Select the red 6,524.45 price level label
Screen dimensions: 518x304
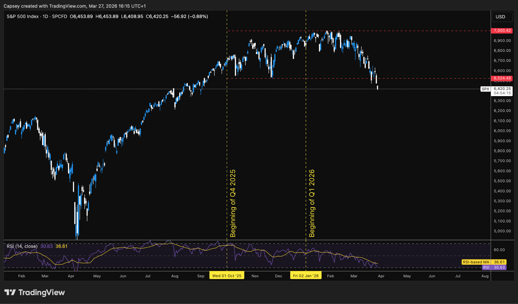(x=502, y=78)
